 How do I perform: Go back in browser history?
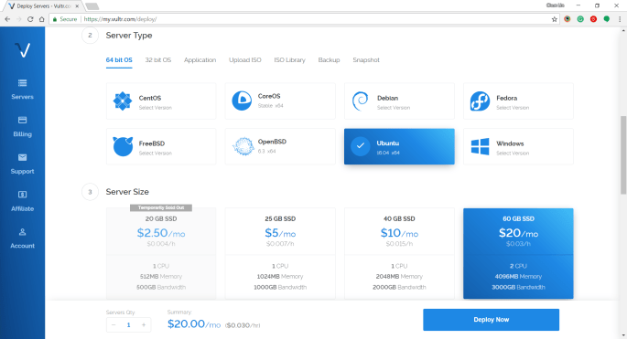click(7, 19)
